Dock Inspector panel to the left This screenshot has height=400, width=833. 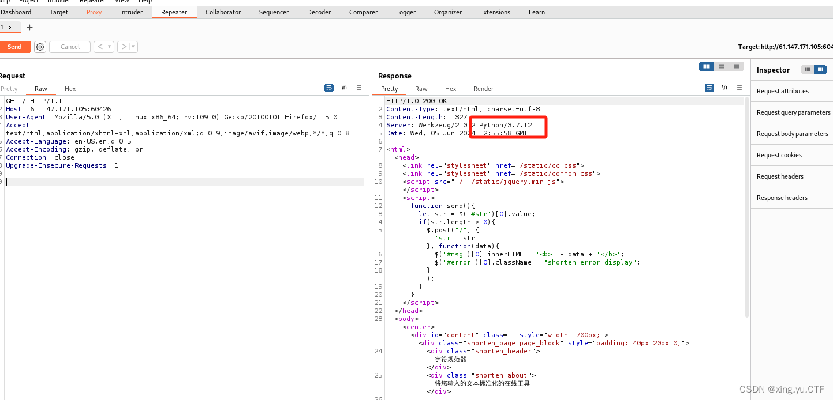[808, 70]
